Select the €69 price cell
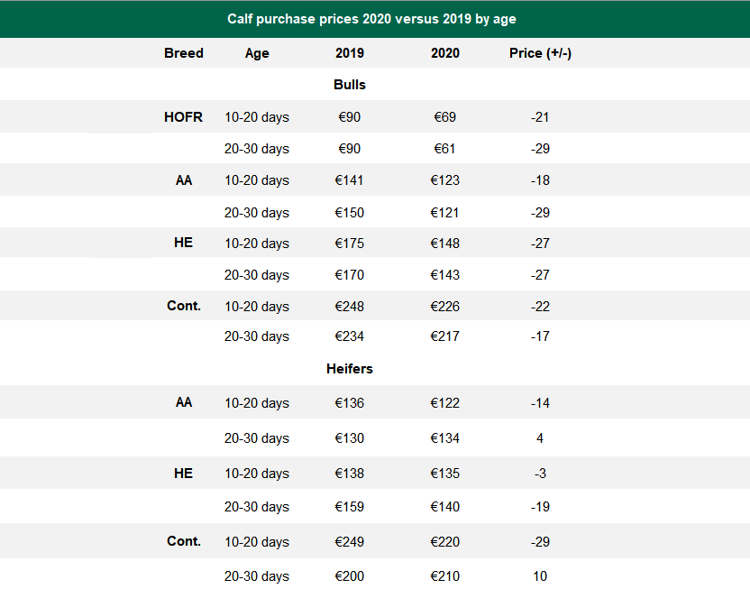Viewport: 750px width, 589px height. pos(445,117)
